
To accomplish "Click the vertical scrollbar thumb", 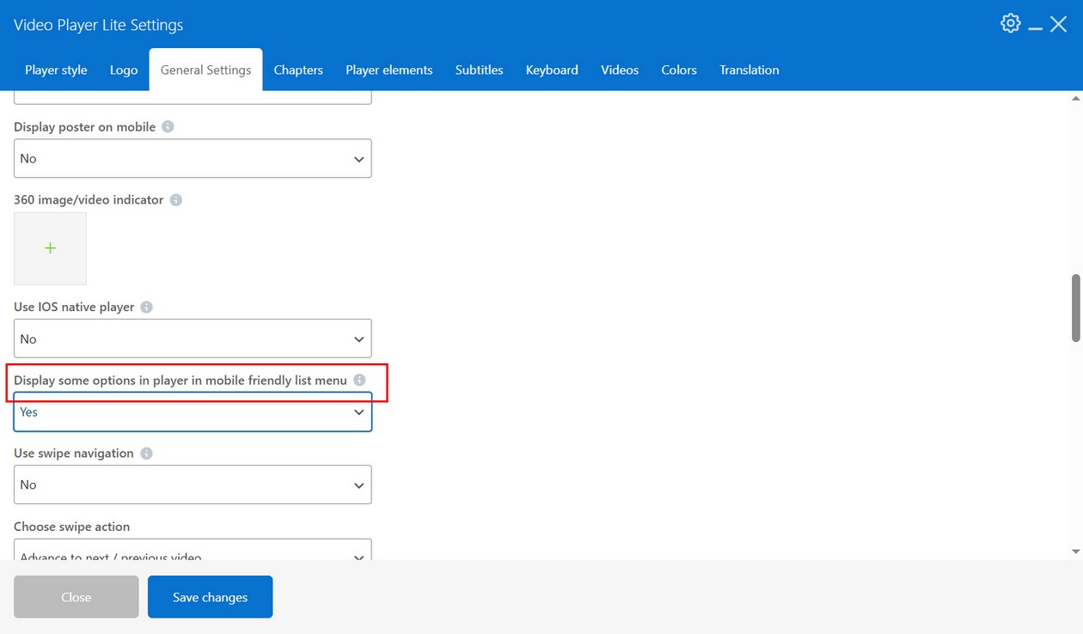I will pos(1075,308).
